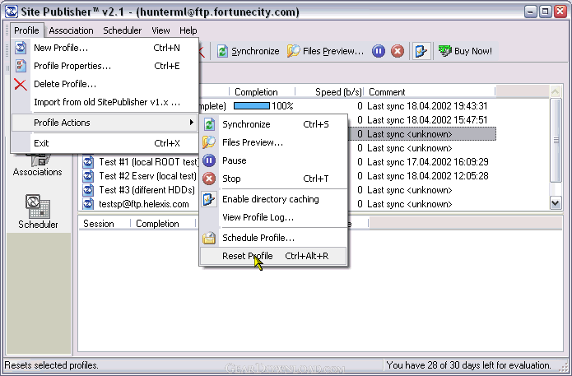Click the blue Pause toolbar icon
Viewport: 572px width, 376px height.
pyautogui.click(x=379, y=51)
